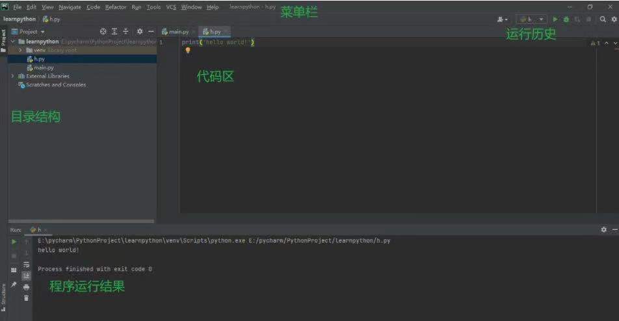The height and width of the screenshot is (321, 619).
Task: Click print icon in Run console
Action: click(27, 287)
